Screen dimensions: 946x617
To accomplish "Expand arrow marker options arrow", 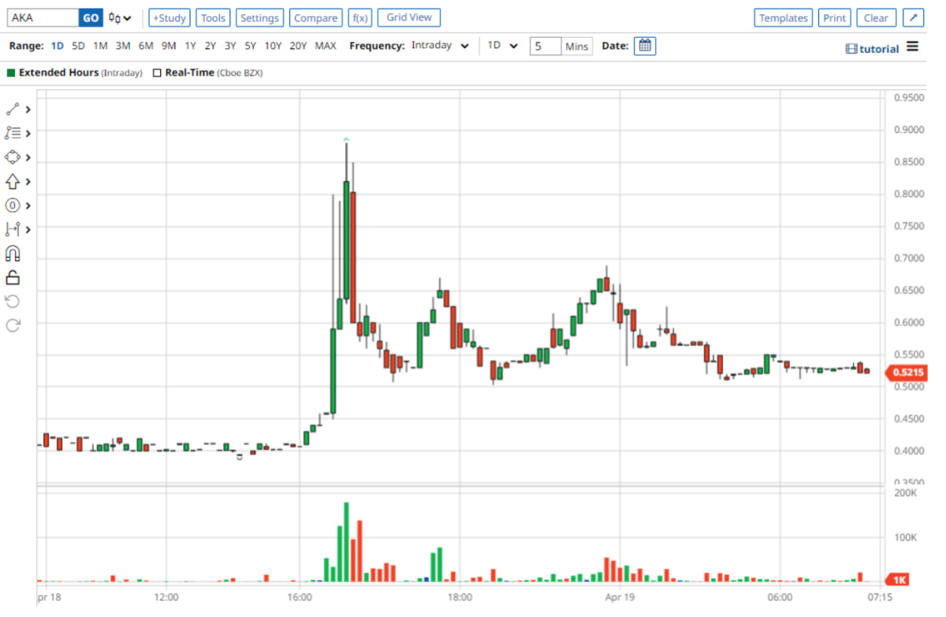I will point(28,181).
